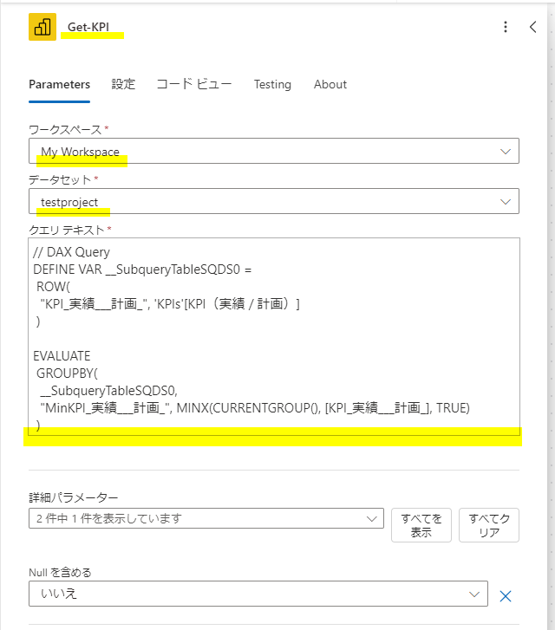This screenshot has height=630, width=555.
Task: Click the すべてを表示 button
Action: (421, 525)
